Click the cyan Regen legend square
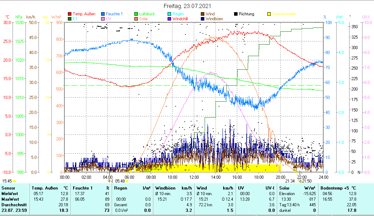 tap(170, 14)
